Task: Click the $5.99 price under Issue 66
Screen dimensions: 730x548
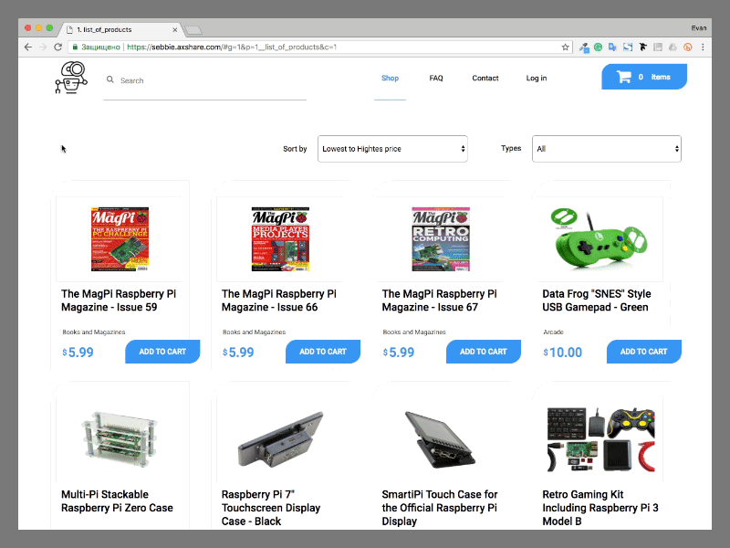Action: [238, 353]
